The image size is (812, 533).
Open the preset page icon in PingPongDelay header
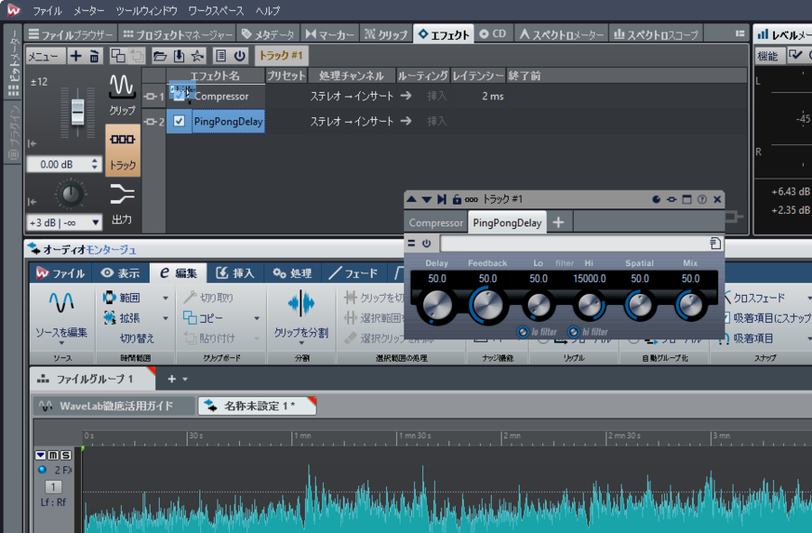coord(715,244)
